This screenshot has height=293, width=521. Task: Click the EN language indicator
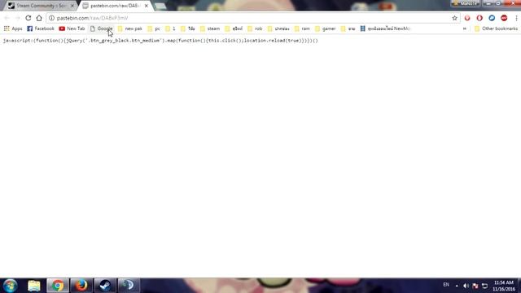pos(446,285)
